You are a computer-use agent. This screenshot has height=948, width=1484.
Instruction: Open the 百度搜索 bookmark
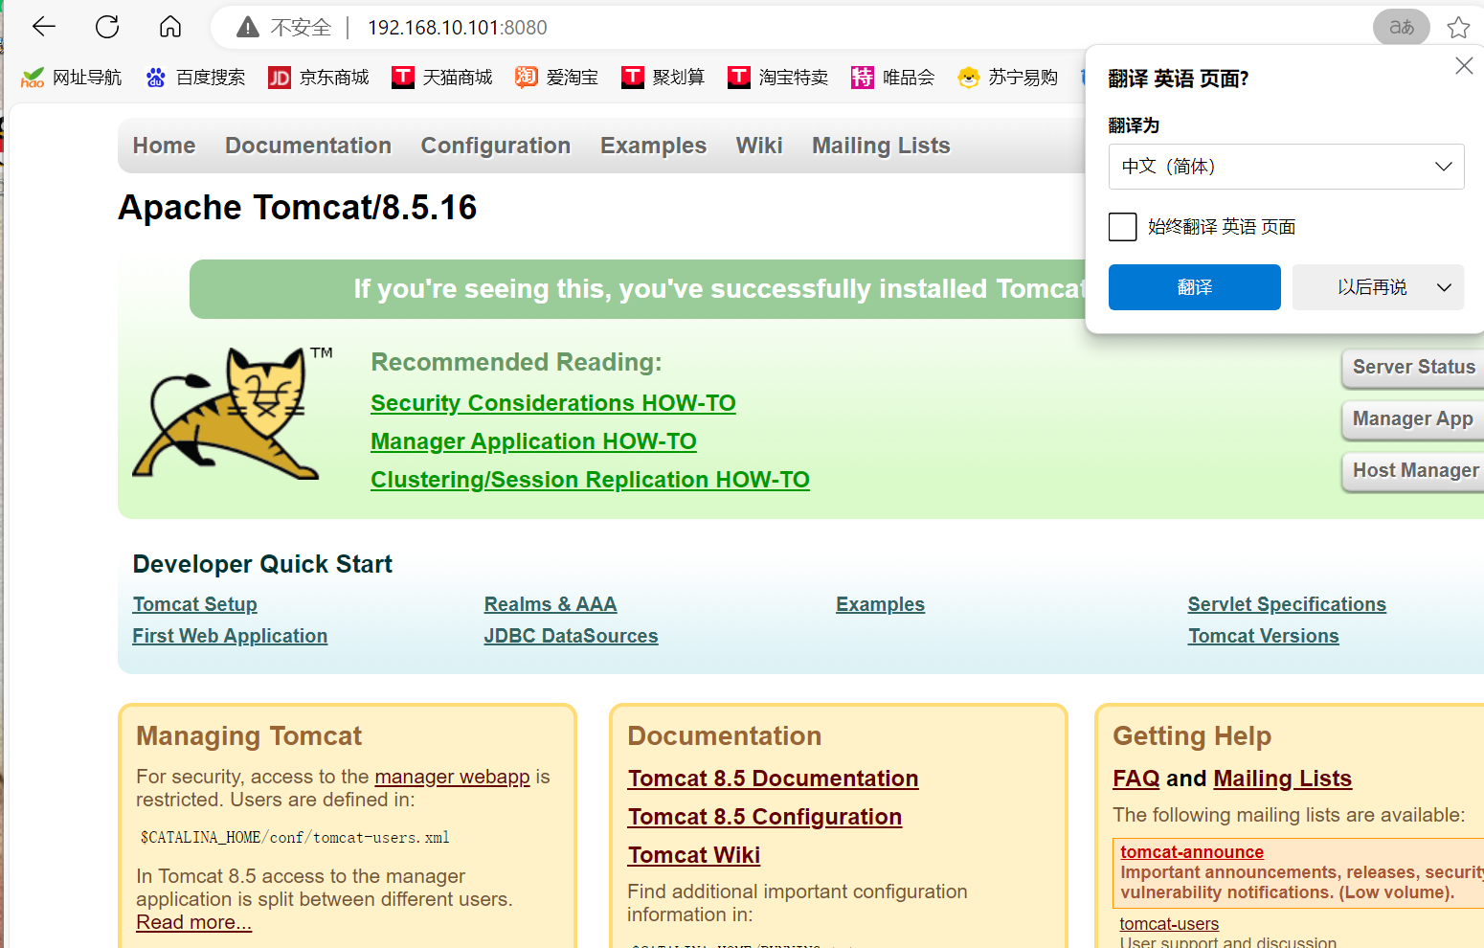[195, 78]
